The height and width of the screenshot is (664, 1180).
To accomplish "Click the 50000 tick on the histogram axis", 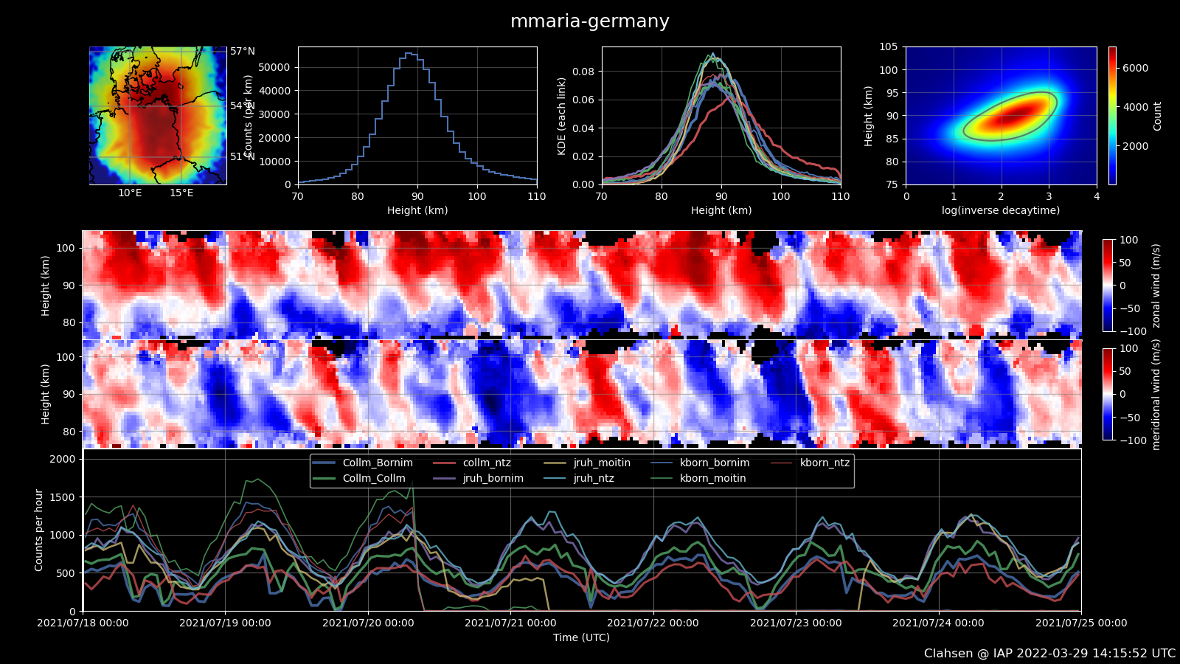I will [x=274, y=67].
